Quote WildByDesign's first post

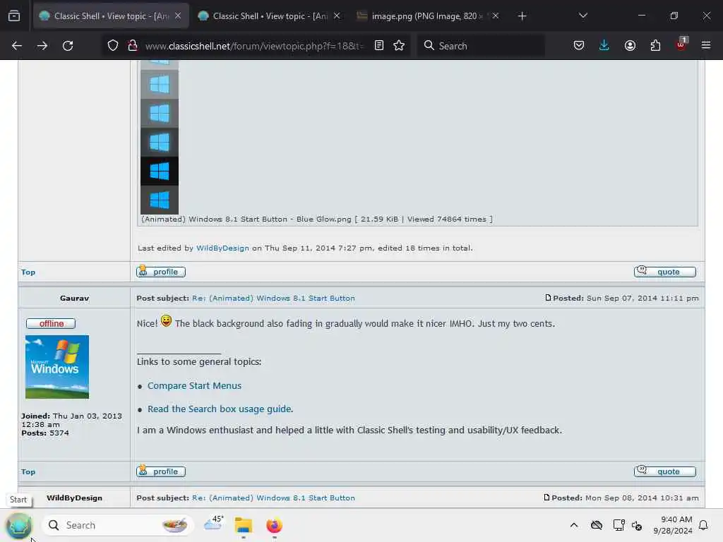coord(665,272)
